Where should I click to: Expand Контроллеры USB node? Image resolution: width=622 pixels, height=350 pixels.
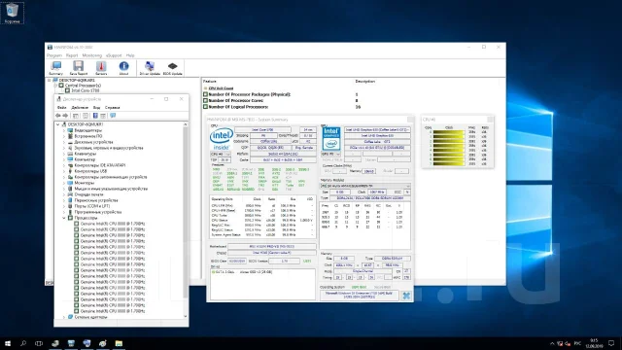(64, 171)
